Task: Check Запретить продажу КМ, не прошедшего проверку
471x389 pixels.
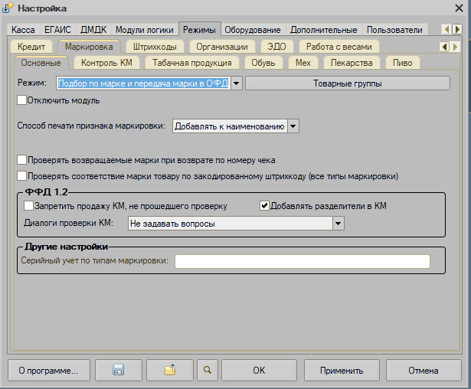Action: (x=29, y=206)
